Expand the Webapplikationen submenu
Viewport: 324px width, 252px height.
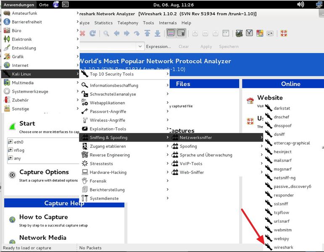click(x=125, y=102)
